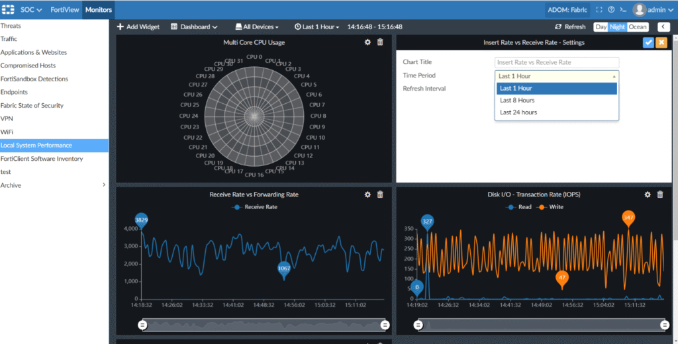The height and width of the screenshot is (344, 678).
Task: Open the All Devices dropdown
Action: coord(257,27)
